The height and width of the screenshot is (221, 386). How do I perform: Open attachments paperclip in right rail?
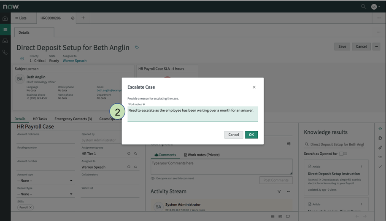380,148
